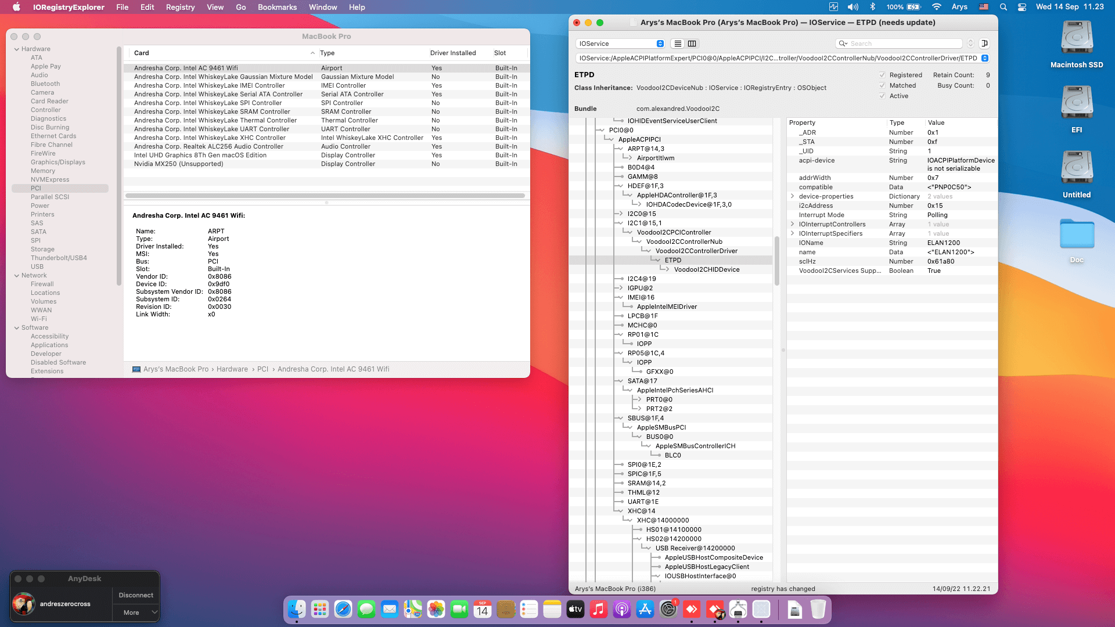Image resolution: width=1115 pixels, height=627 pixels.
Task: Open the Go menu
Action: 241,7
